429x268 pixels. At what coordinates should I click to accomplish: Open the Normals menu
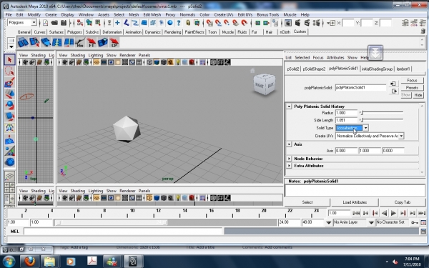click(187, 14)
